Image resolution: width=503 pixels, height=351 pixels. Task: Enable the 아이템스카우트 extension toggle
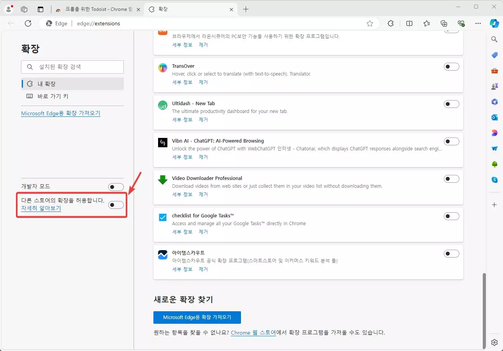point(452,254)
